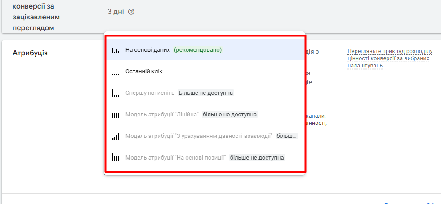441x204 pixels.
Task: Click the "3 дні" window value
Action: 116,12
